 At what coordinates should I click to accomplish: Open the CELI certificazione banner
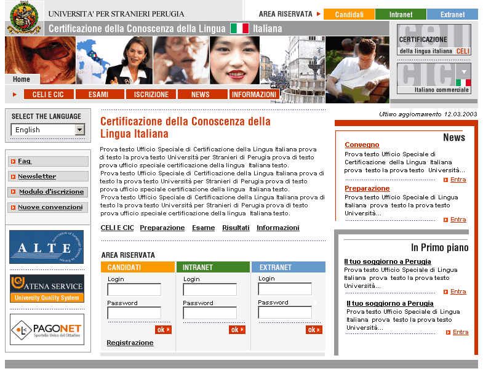pyautogui.click(x=434, y=40)
